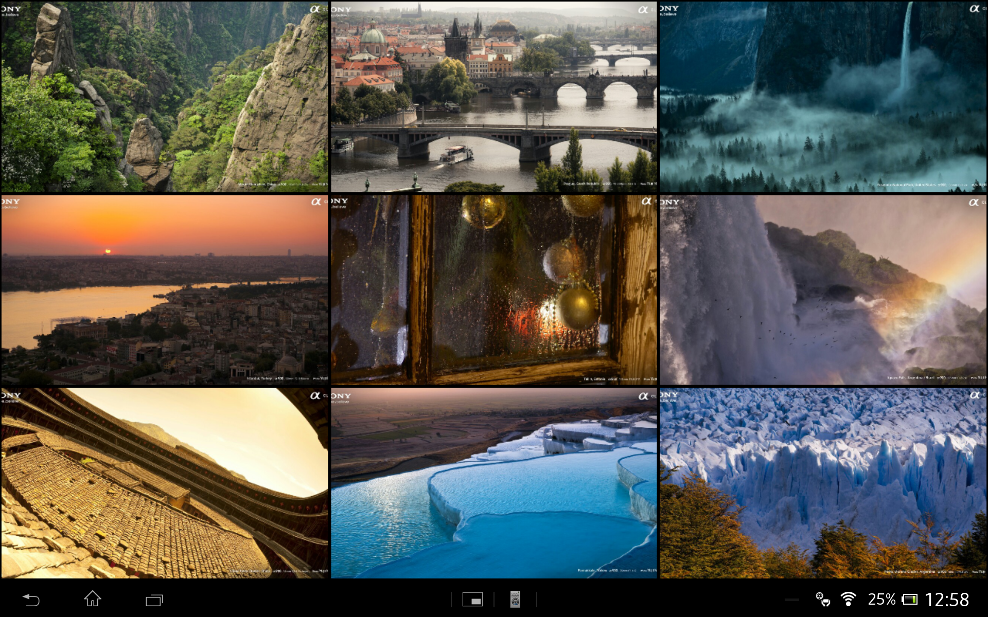988x617 pixels.
Task: Open the green rocky mountain photo
Action: (165, 97)
